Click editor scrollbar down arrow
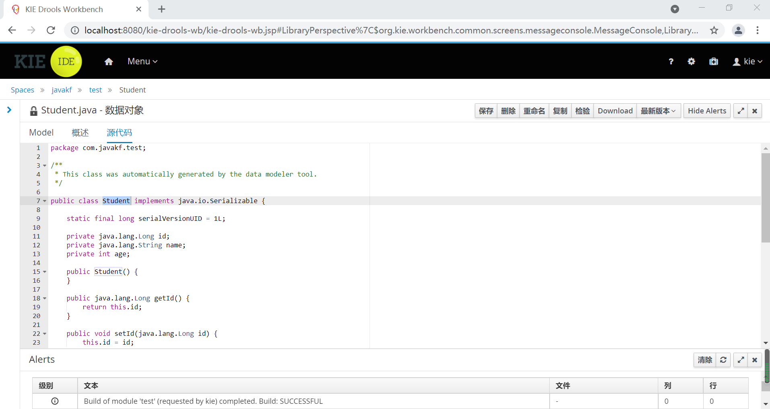 pos(766,343)
